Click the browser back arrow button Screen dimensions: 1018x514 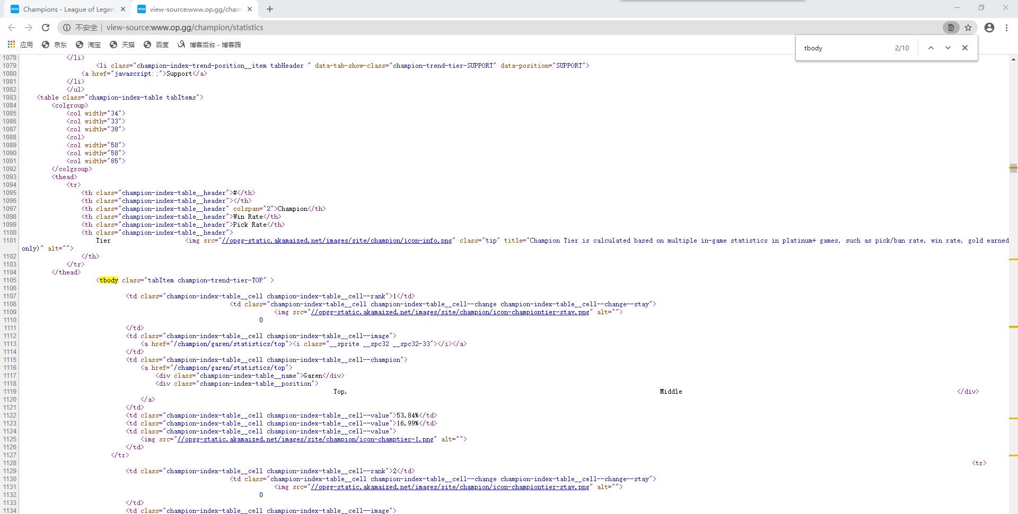click(12, 28)
